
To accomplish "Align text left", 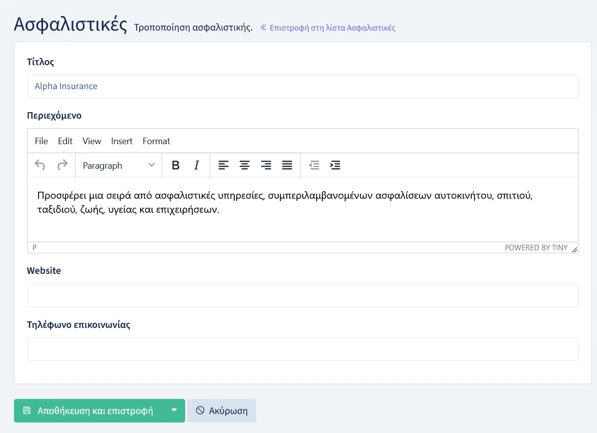I will (223, 165).
